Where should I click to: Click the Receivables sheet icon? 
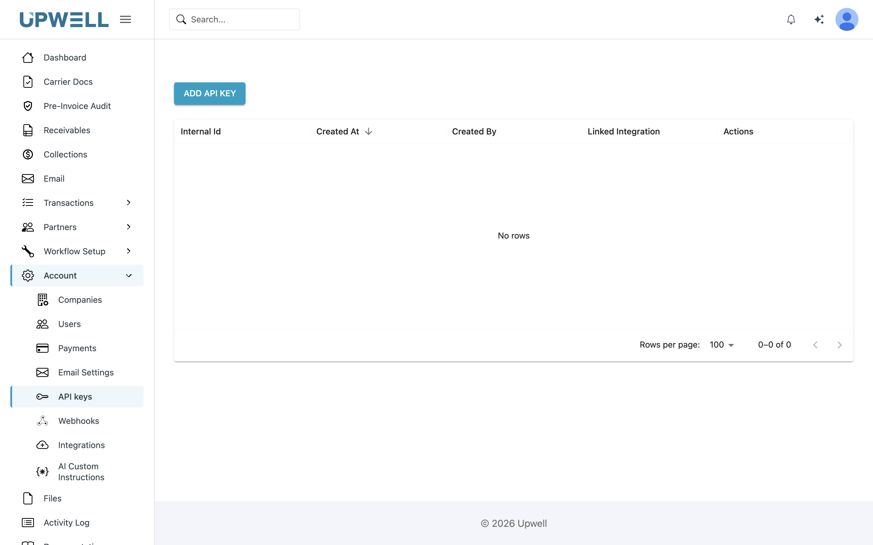(28, 130)
